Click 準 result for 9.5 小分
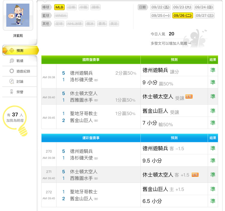225x211 pixels. coord(213,160)
